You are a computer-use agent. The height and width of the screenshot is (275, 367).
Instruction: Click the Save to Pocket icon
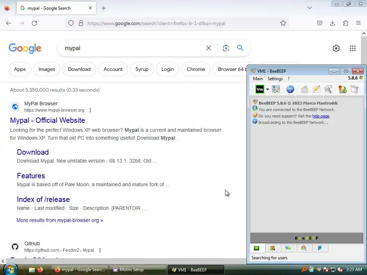[319, 23]
